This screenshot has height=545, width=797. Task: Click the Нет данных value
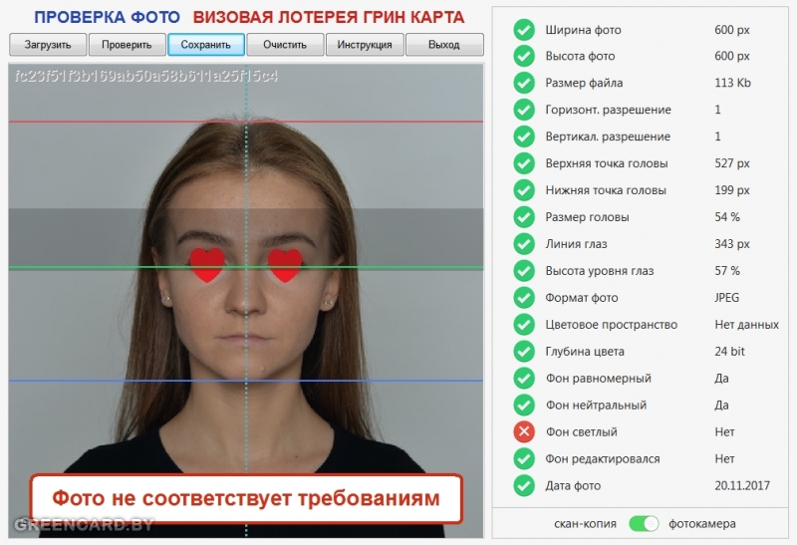point(746,325)
